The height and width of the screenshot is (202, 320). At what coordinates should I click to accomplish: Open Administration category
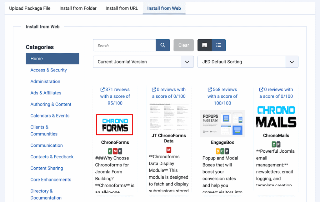pos(45,81)
